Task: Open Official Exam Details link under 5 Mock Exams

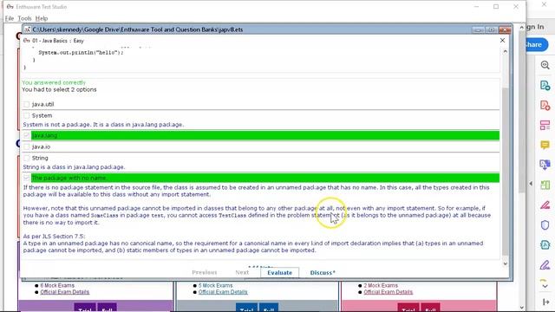Action: (x=223, y=292)
